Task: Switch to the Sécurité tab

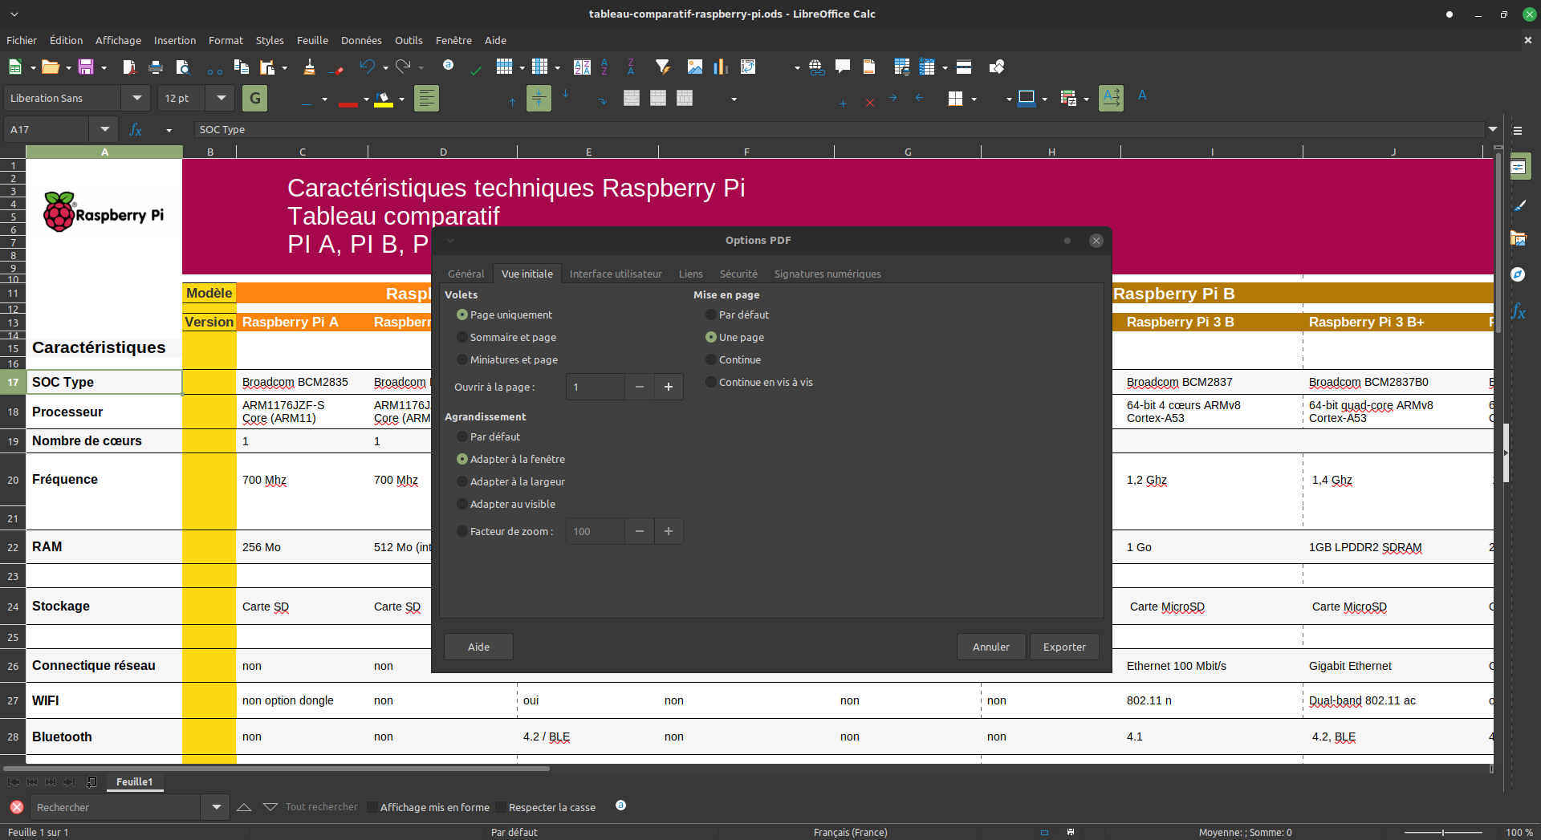Action: pyautogui.click(x=738, y=274)
